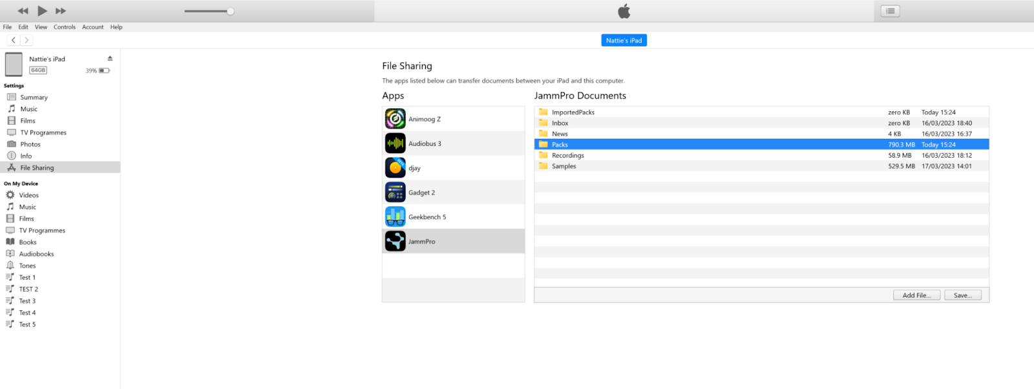Screen dimensions: 1034x389
Task: Click the iPad device thumbnail icon
Action: point(14,65)
